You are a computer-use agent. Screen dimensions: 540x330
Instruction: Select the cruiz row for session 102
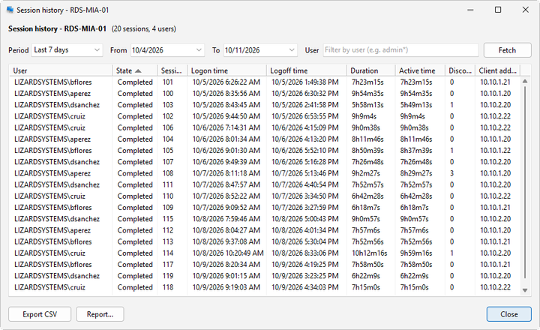(x=265, y=116)
